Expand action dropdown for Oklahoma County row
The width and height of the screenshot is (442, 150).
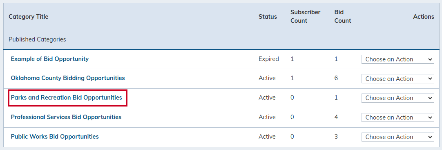(x=398, y=79)
